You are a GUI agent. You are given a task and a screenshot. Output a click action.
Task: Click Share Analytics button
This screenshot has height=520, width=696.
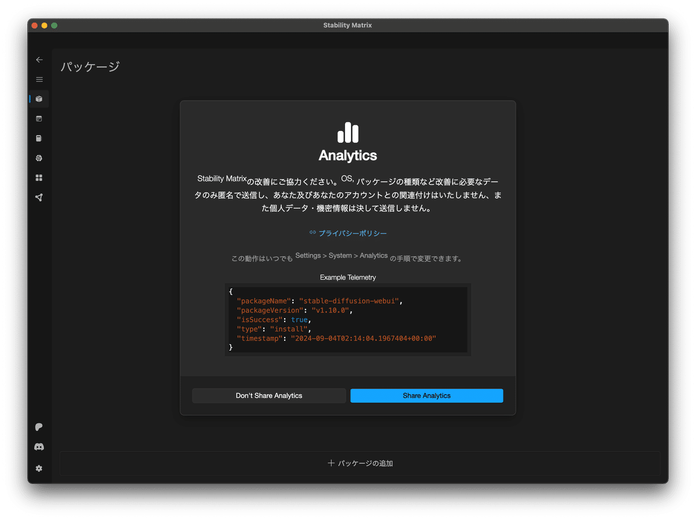click(427, 395)
